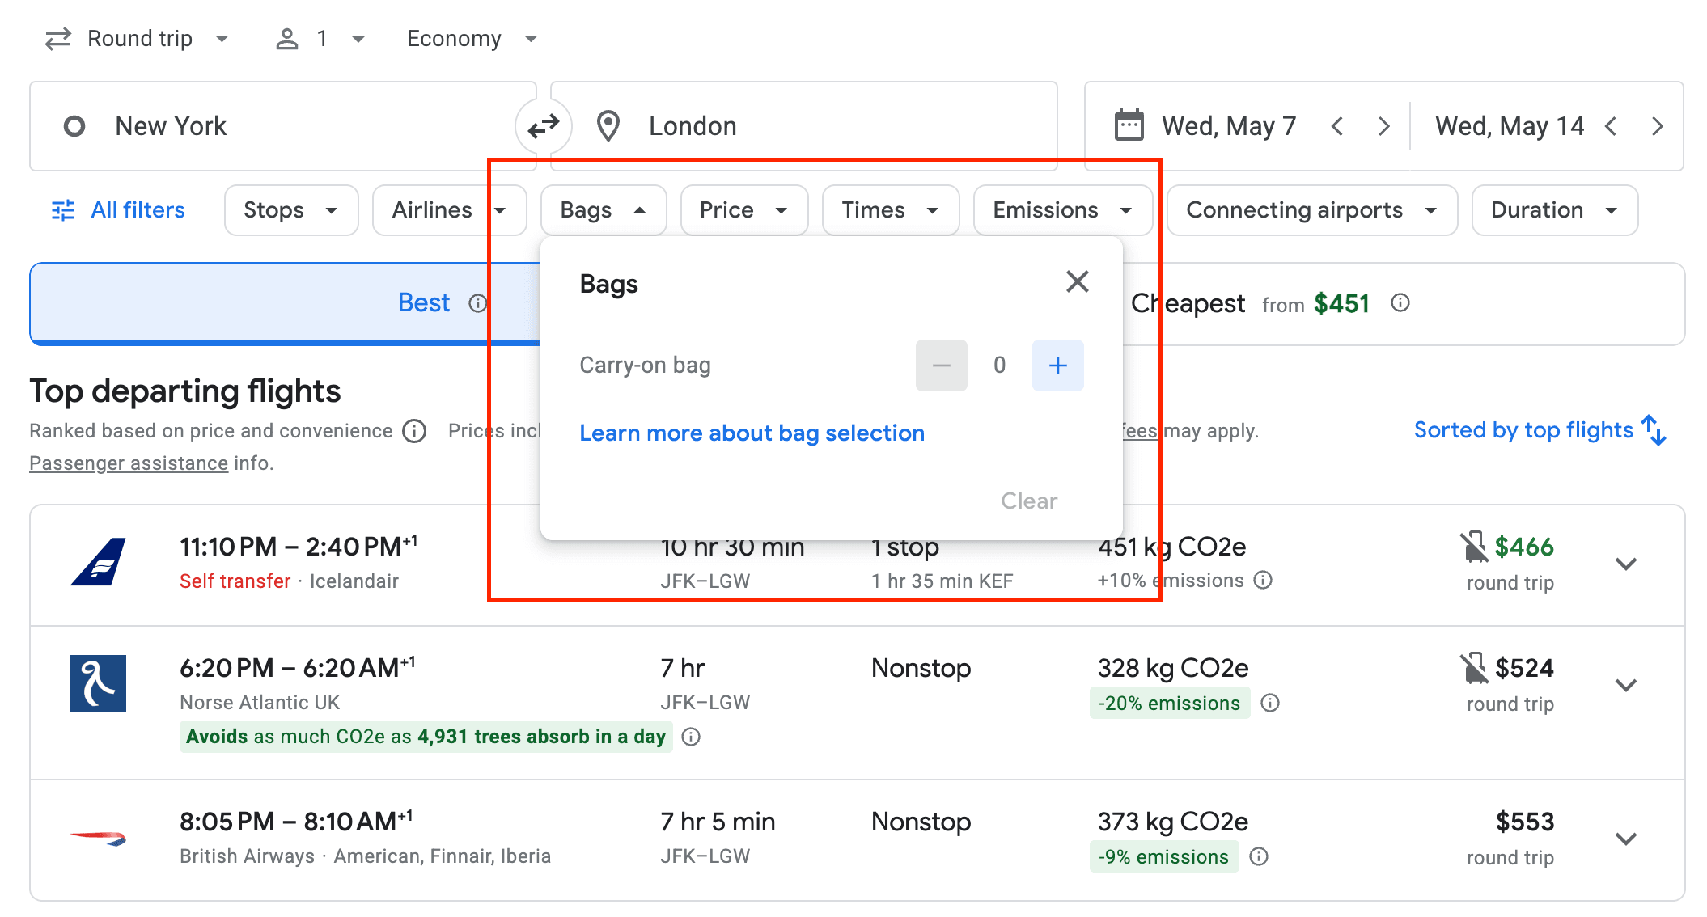Show info for -20% emissions

1270,703
